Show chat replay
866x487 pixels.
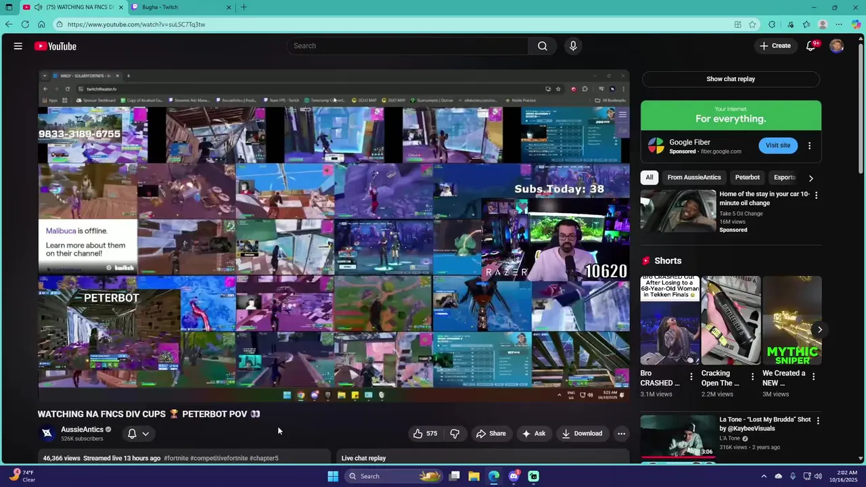(731, 79)
